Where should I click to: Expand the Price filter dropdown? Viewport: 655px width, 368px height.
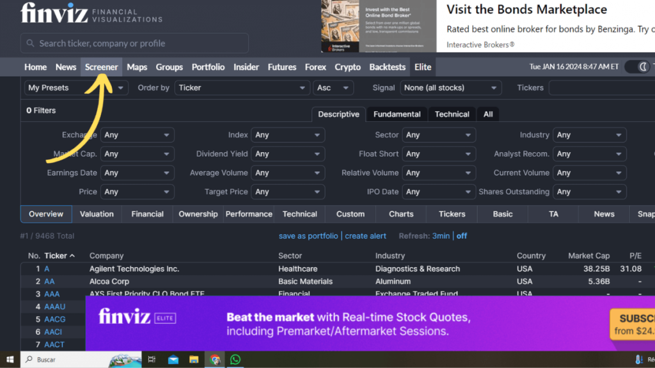[x=137, y=192]
